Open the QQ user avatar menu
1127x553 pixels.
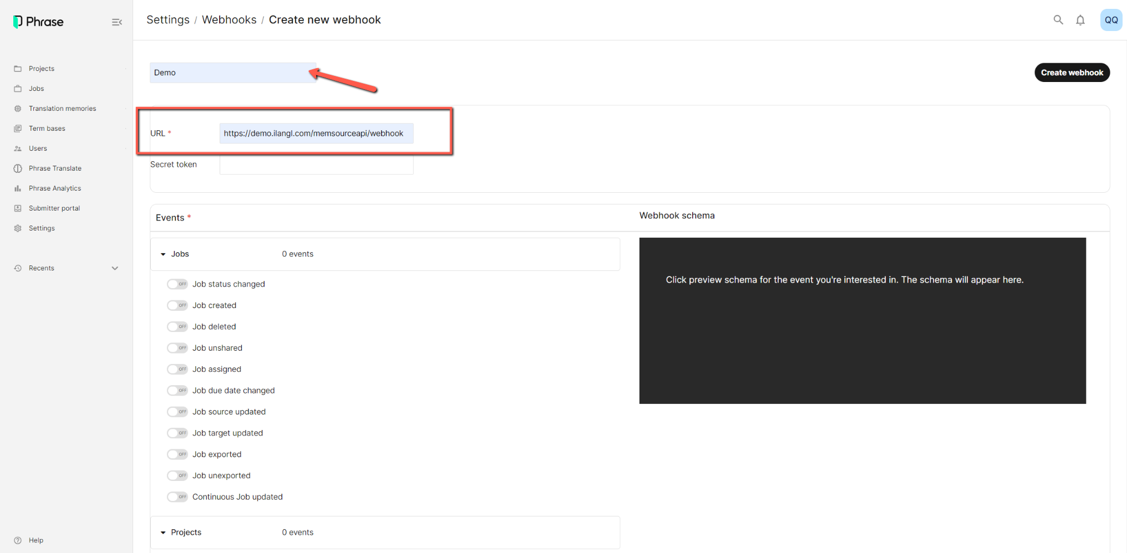(1111, 20)
